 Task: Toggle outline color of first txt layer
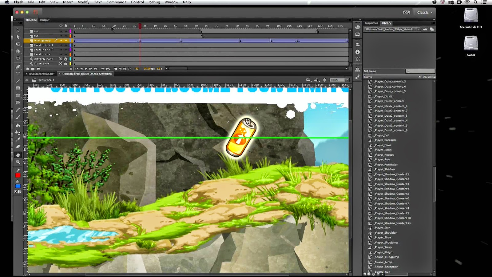70,31
